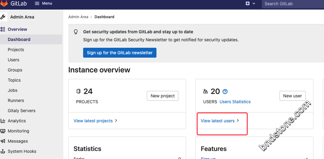Screen dimensions: 324x159
Task: Click the Instance overview heading
Action: click(x=99, y=70)
